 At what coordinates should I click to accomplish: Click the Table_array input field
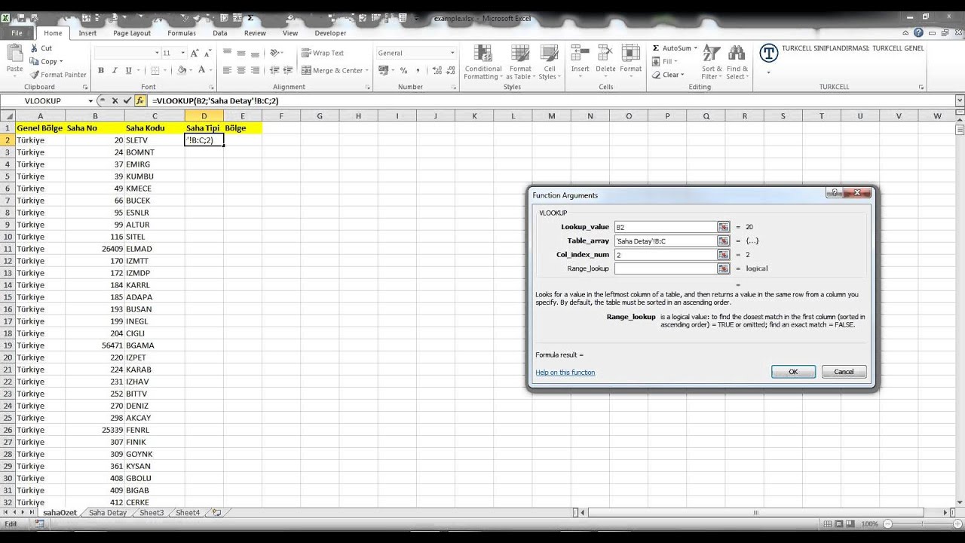[665, 241]
